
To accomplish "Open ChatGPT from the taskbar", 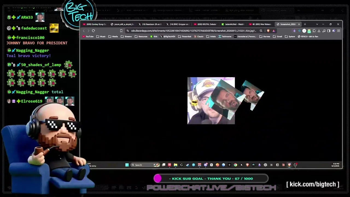I will [x=265, y=165].
